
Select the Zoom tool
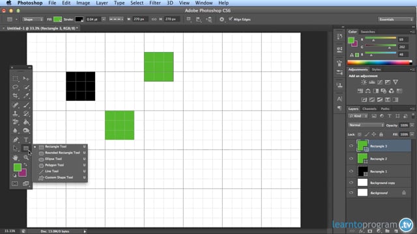point(26,158)
